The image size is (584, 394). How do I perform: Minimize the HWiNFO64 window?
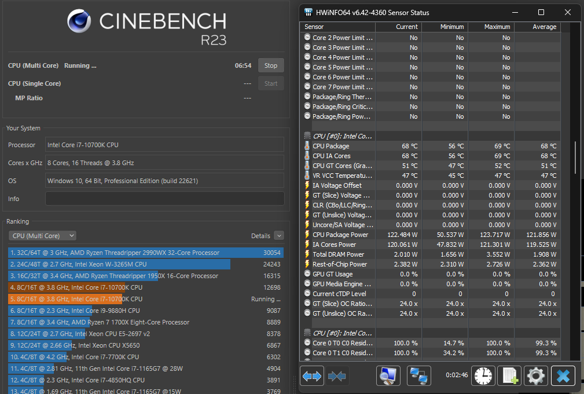(515, 12)
